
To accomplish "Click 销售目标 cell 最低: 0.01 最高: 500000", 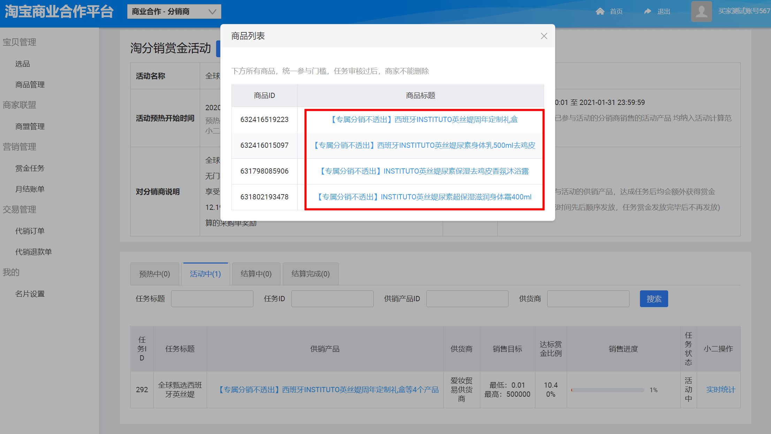I will (507, 390).
